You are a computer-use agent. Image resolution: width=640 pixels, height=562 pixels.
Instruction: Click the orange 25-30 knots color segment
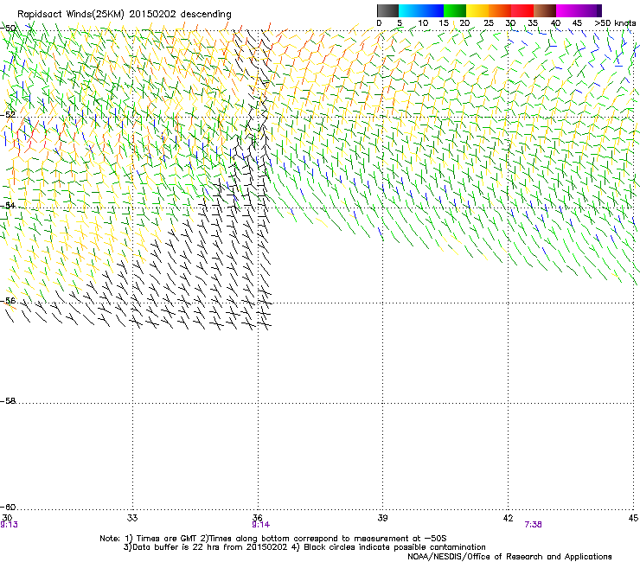click(500, 10)
